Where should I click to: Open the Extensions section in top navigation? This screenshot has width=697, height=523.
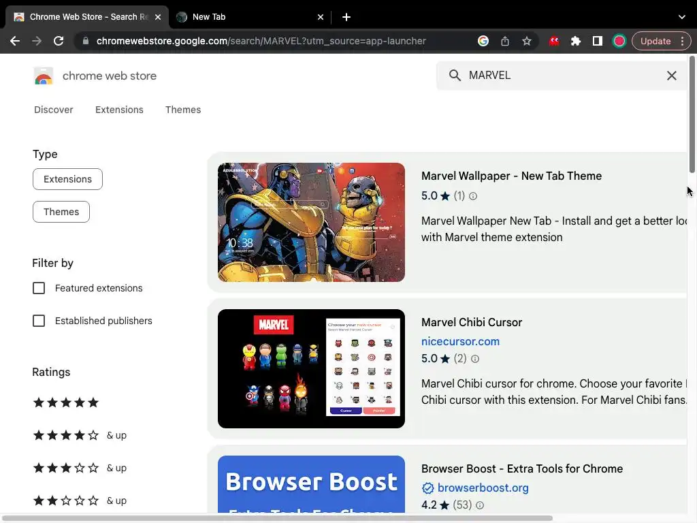click(x=119, y=110)
